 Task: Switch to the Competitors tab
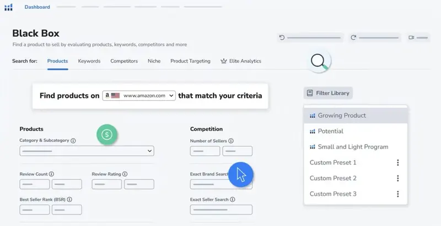click(x=124, y=61)
